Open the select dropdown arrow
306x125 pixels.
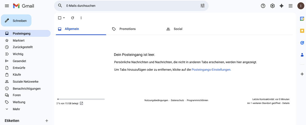[x=64, y=18]
